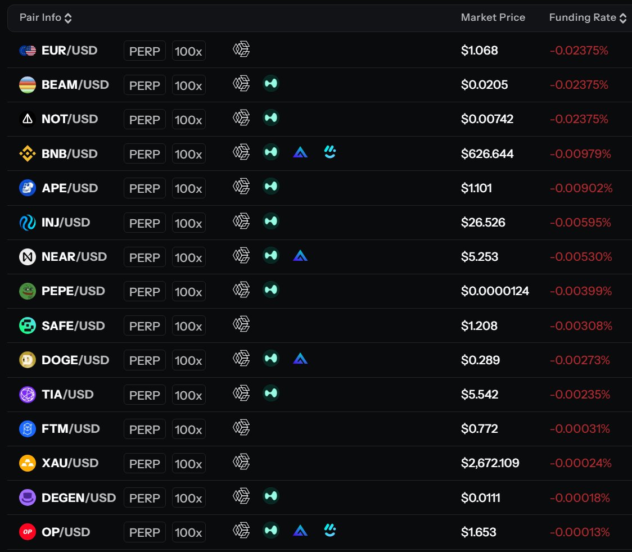Click the blue triangle chain icon in DOGE/USD row
Image resolution: width=632 pixels, height=552 pixels.
300,359
